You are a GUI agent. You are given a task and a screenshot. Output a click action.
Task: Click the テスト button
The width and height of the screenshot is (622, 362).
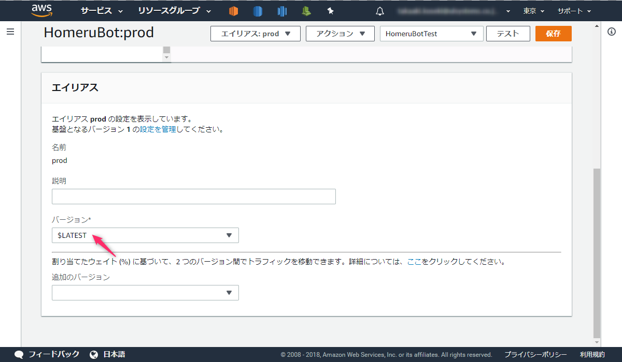[x=508, y=33]
